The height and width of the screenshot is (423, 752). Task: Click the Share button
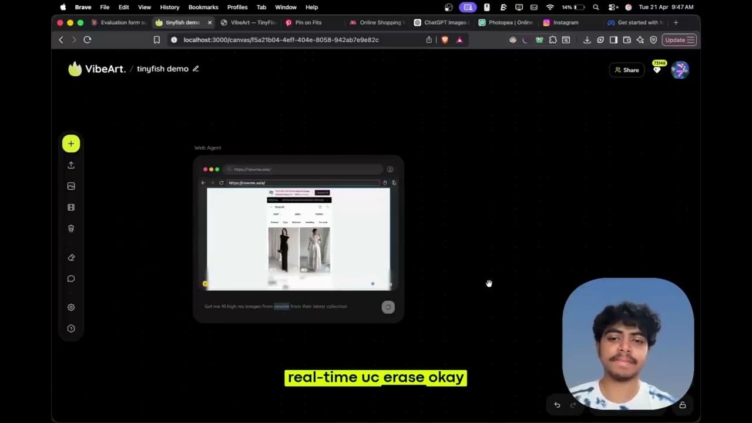coord(627,70)
